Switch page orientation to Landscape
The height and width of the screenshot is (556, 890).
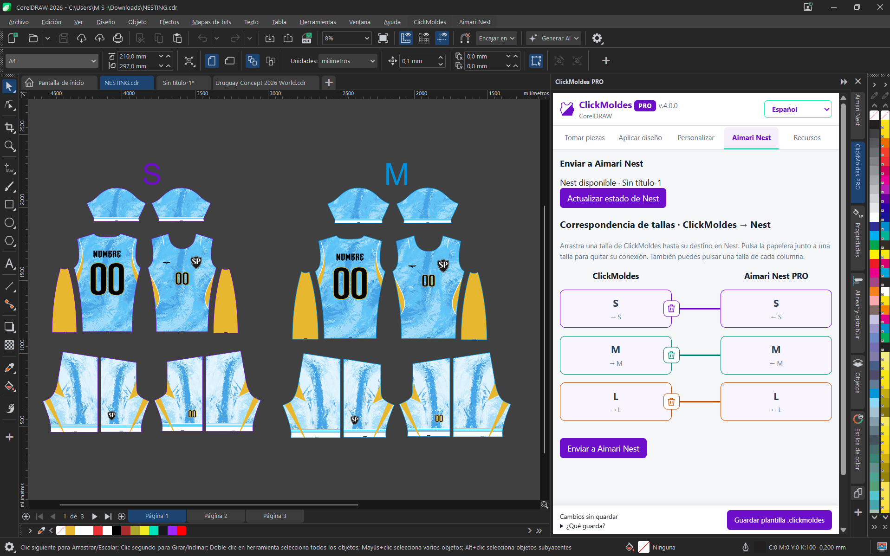click(230, 61)
